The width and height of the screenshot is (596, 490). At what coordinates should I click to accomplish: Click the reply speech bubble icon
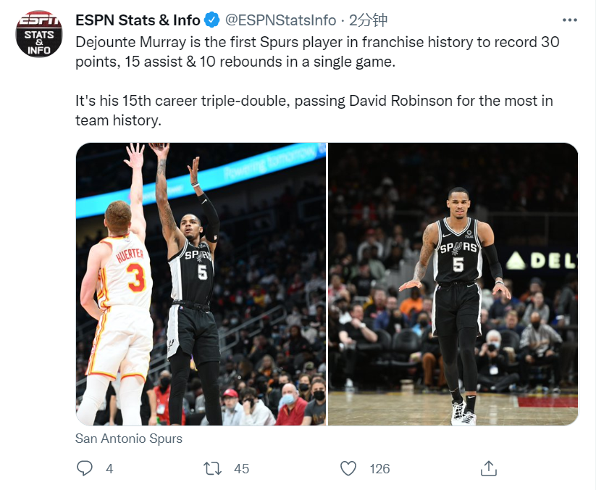[x=85, y=468]
